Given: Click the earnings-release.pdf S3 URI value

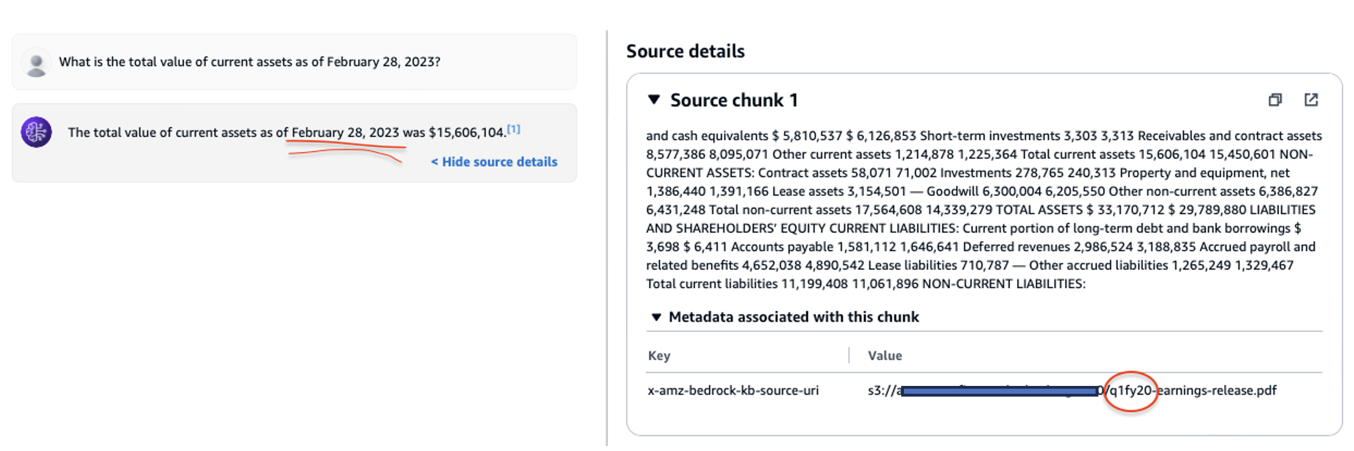Looking at the screenshot, I should [x=1214, y=390].
